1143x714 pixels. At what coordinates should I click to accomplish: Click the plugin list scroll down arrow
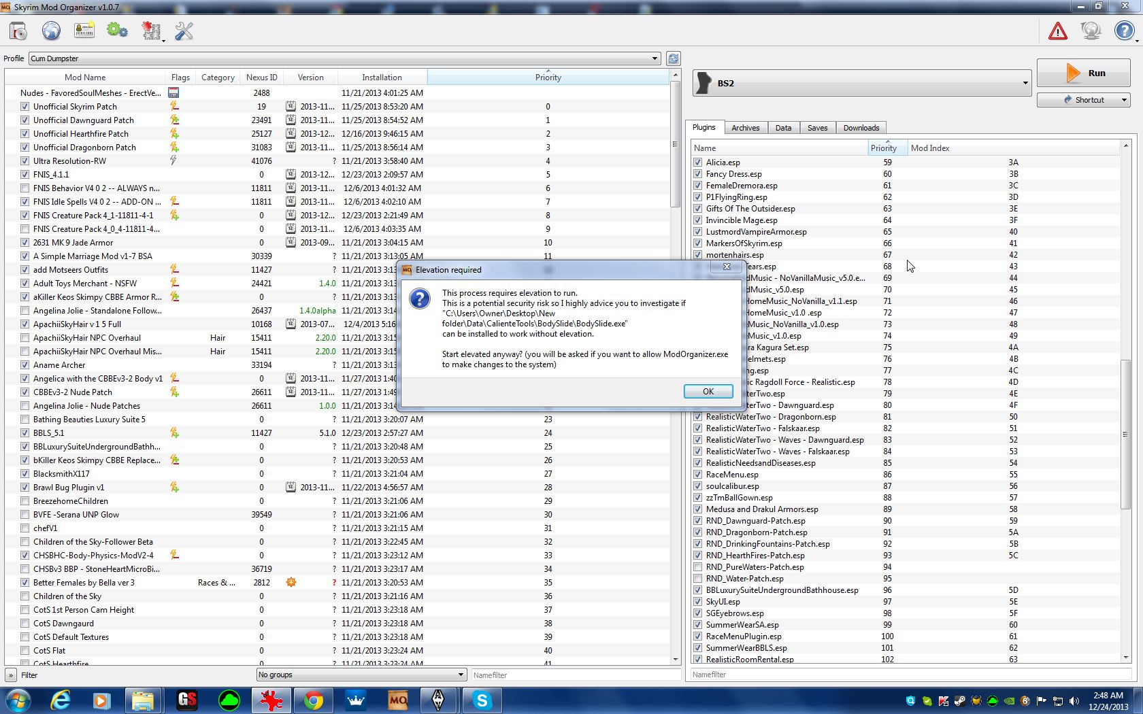coord(1125,658)
